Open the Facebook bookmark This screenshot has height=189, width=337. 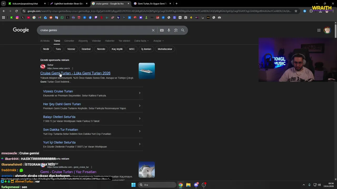[90, 18]
